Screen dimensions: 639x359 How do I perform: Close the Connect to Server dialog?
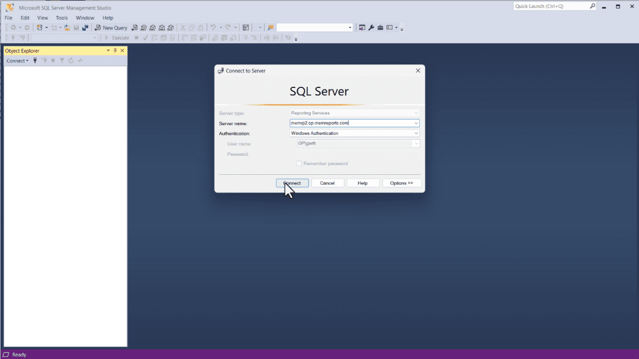click(x=418, y=71)
